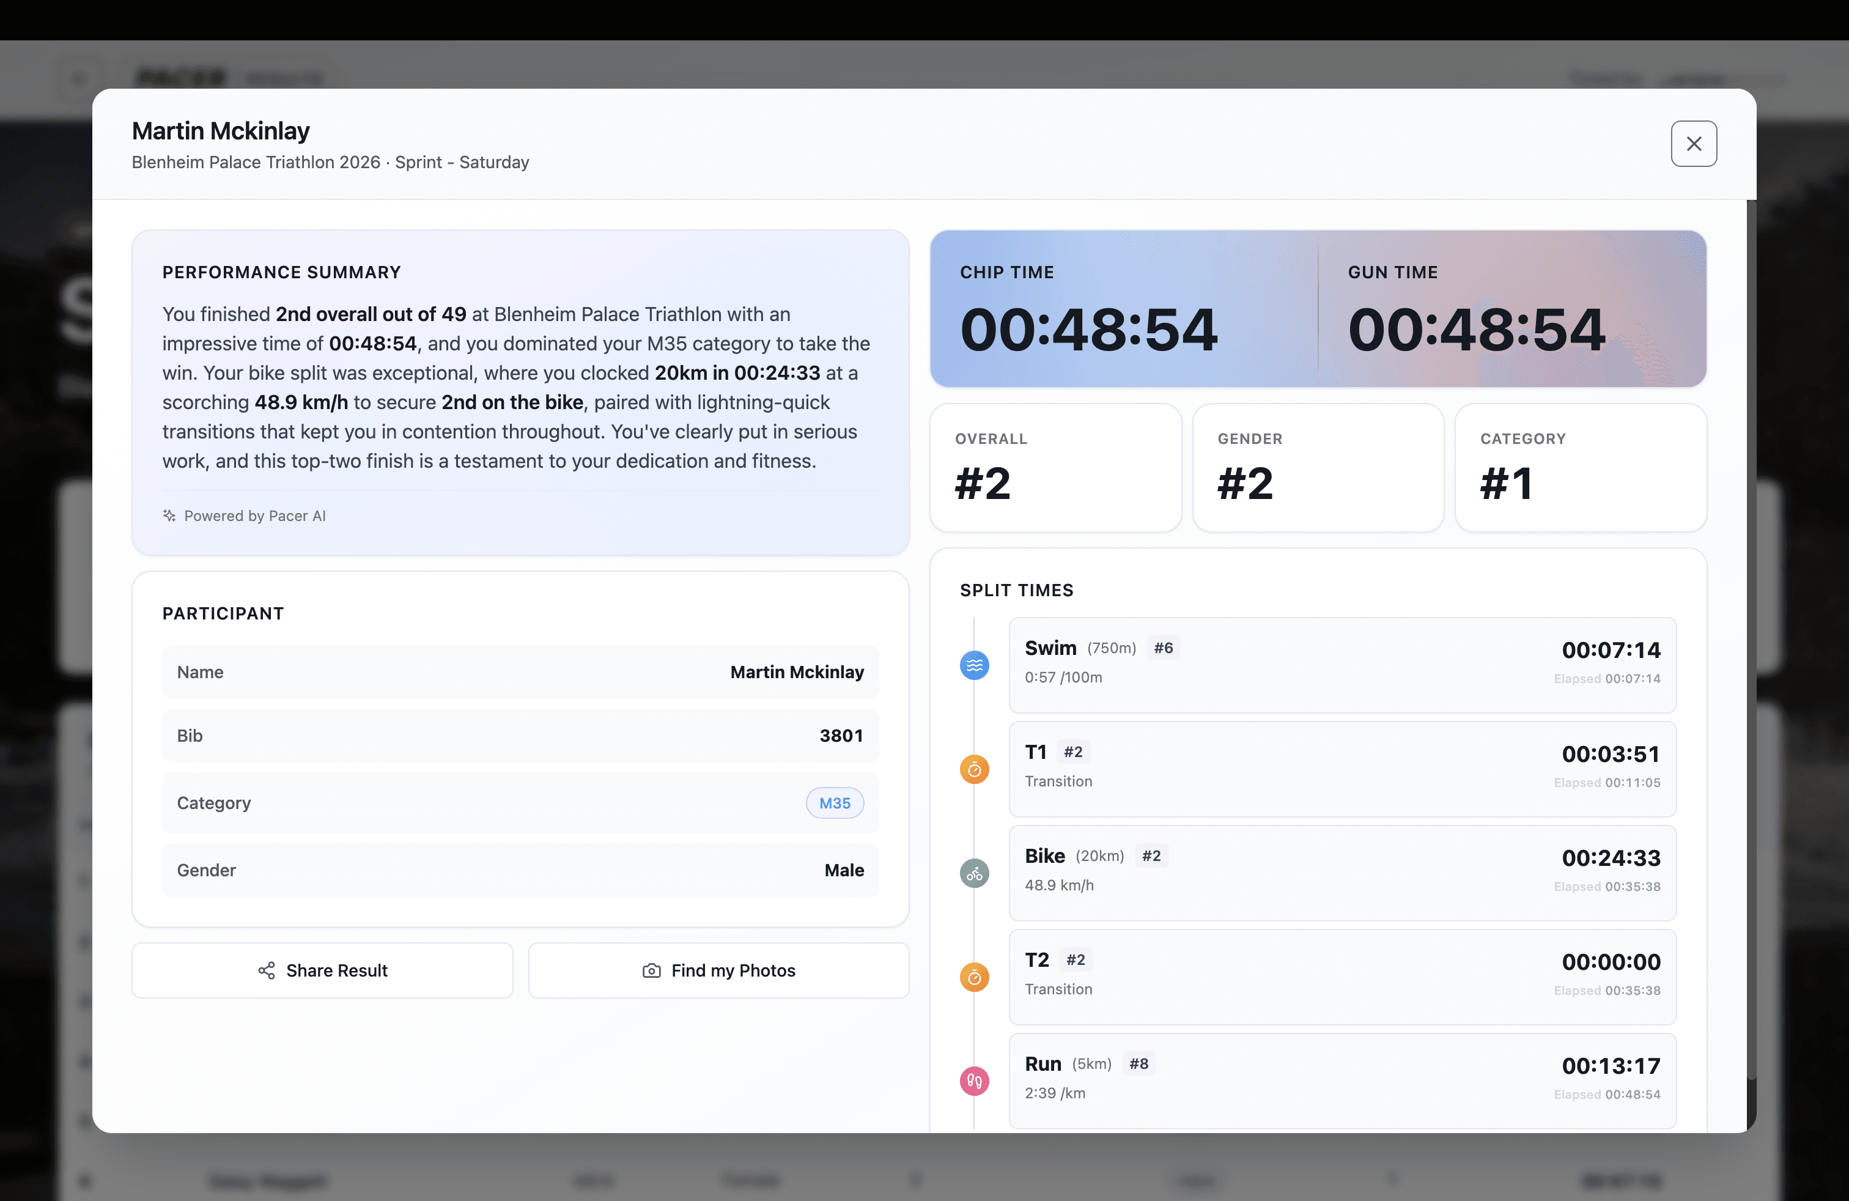This screenshot has height=1201, width=1849.
Task: Select the swim split wave icon
Action: (x=974, y=665)
